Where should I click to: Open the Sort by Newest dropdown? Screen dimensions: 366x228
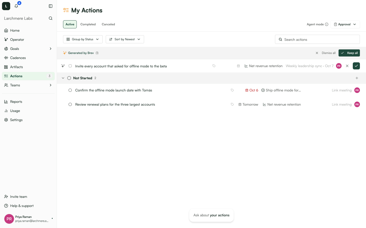(x=125, y=39)
